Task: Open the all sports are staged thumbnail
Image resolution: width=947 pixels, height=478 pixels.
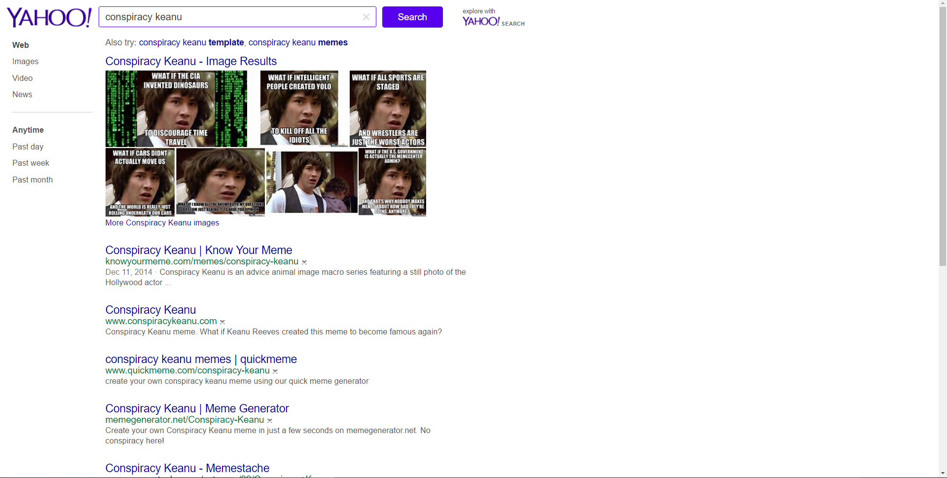Action: click(388, 109)
